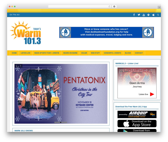
Task: Reload the page via browser refresh icon
Action: [109, 6]
